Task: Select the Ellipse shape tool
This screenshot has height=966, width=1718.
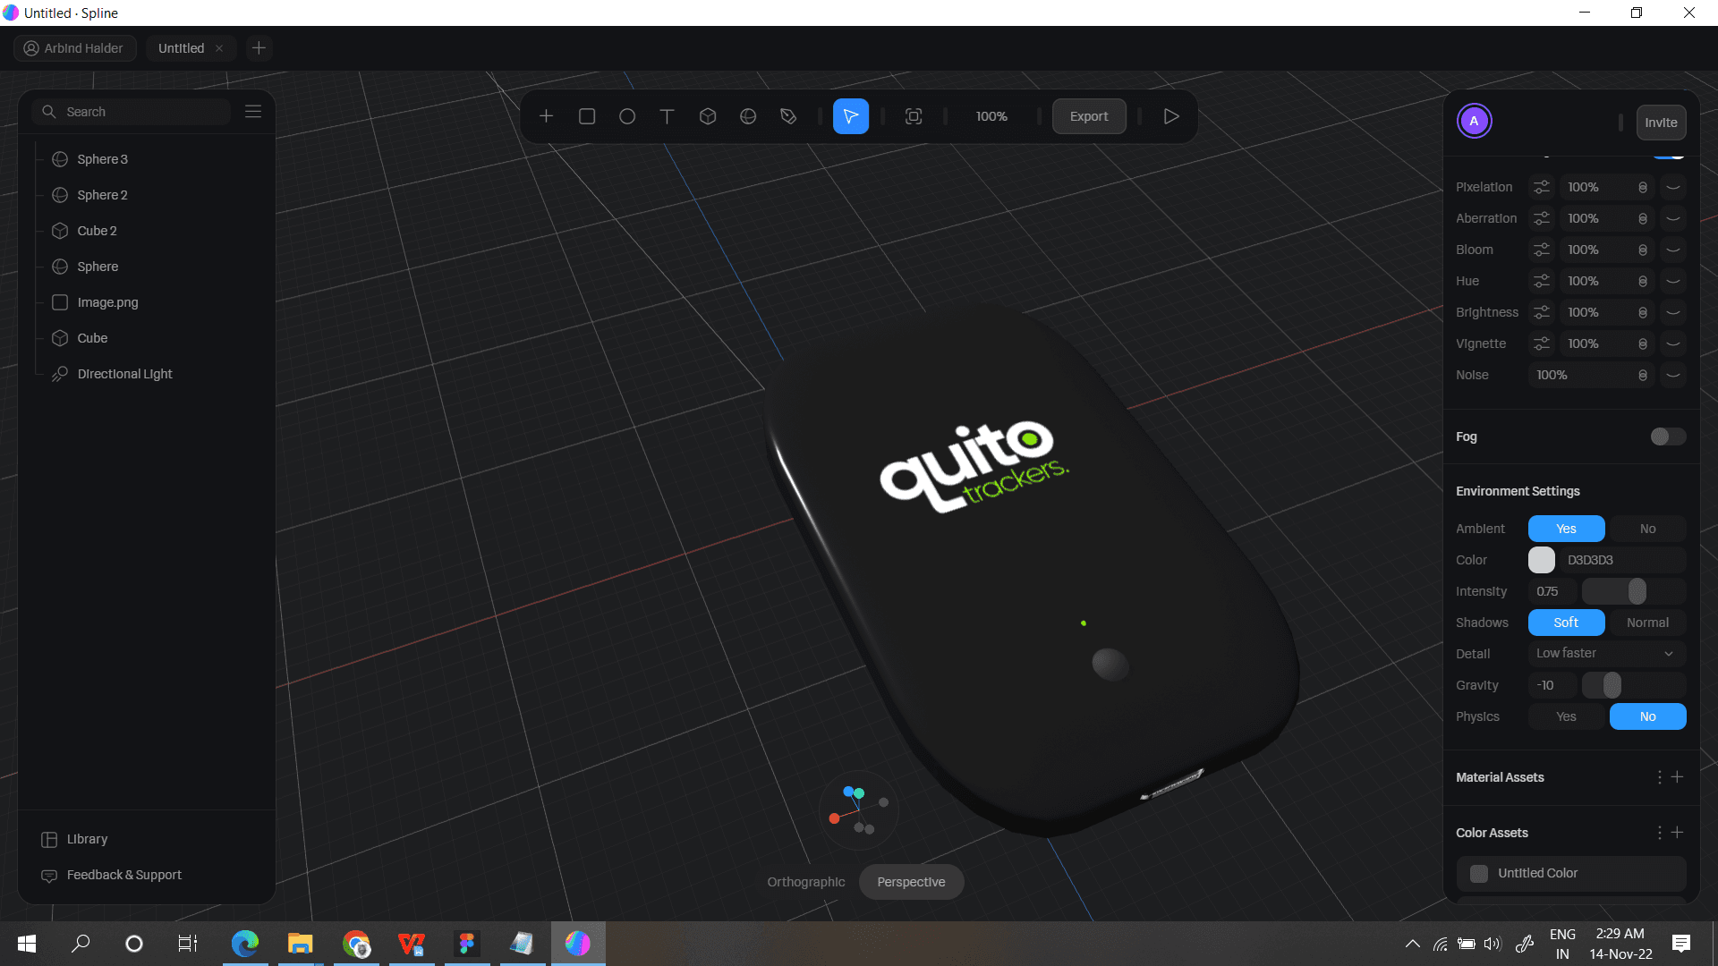Action: tap(627, 116)
